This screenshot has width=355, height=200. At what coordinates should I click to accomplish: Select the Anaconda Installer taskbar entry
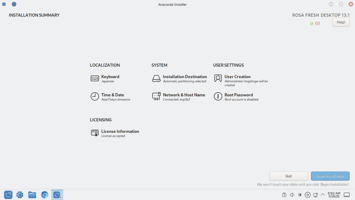click(57, 195)
